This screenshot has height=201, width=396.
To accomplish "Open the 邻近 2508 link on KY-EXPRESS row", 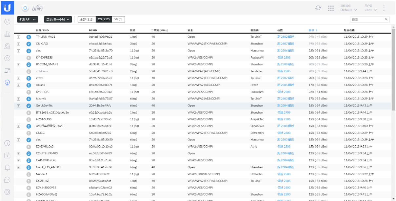I will [284, 58].
